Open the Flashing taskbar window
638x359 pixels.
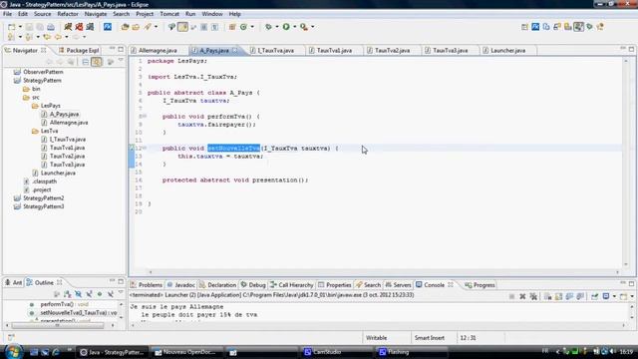pos(411,352)
